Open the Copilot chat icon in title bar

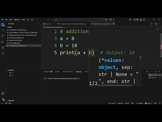tap(111, 20)
